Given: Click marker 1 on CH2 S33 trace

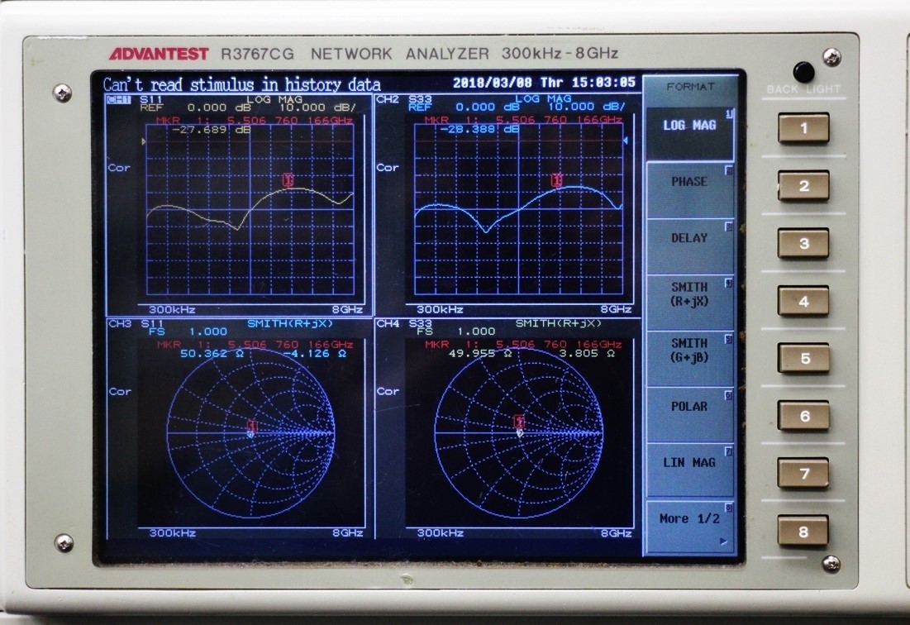Looking at the screenshot, I should pos(556,180).
